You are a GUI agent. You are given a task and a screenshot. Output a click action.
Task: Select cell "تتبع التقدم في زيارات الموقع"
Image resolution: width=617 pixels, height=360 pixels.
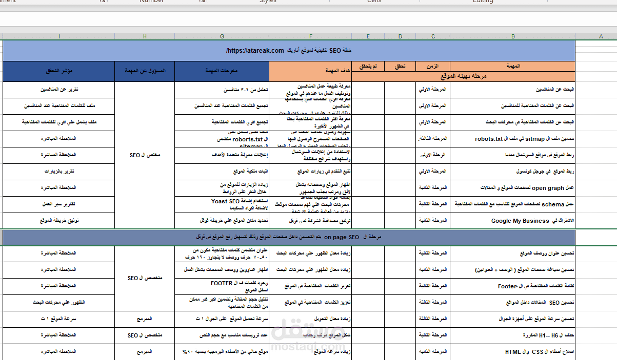click(x=311, y=171)
